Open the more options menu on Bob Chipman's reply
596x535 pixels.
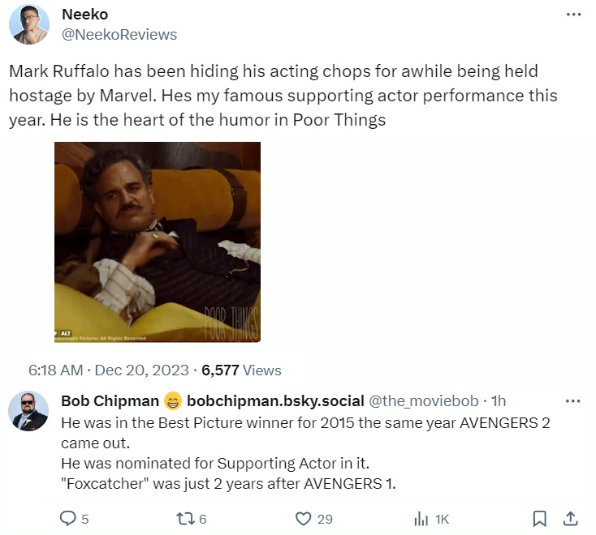click(573, 400)
